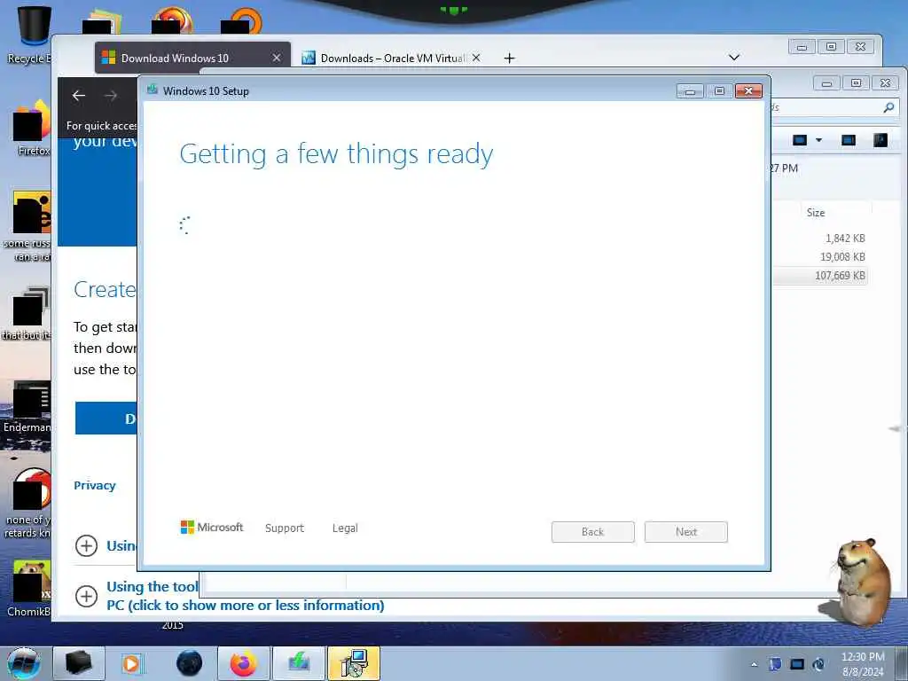Click the browser forward arrow
The width and height of the screenshot is (908, 681).
pyautogui.click(x=111, y=96)
